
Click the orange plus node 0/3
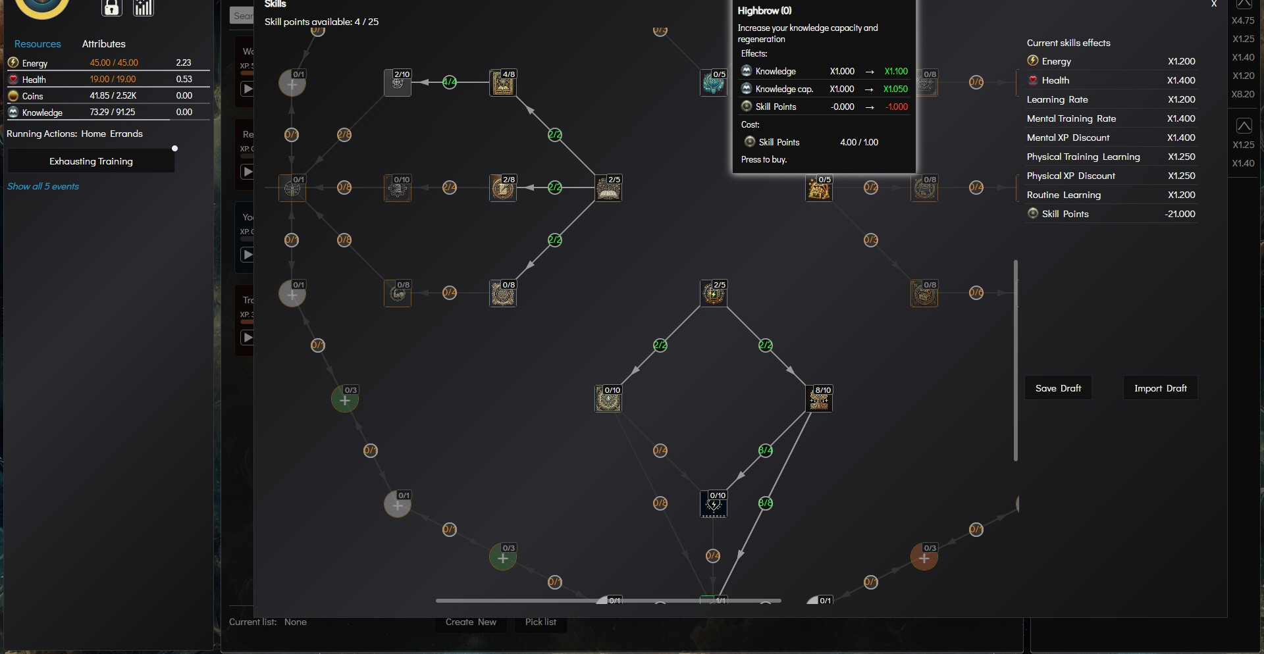924,558
